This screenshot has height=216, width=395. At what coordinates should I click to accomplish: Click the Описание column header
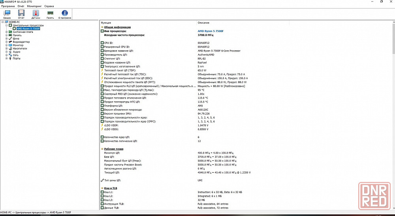click(243, 23)
